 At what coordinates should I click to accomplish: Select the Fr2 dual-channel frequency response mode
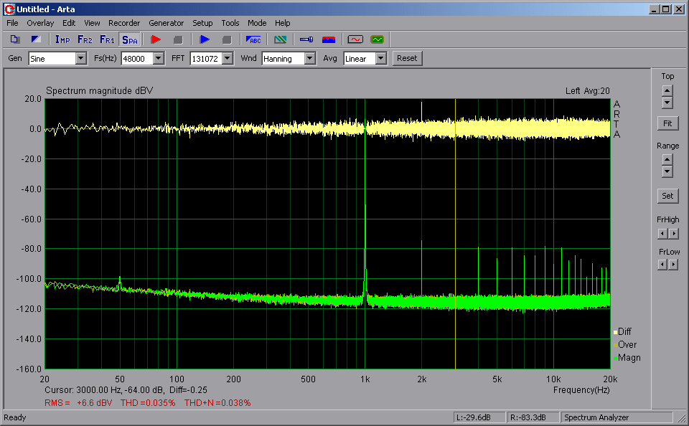(85, 39)
